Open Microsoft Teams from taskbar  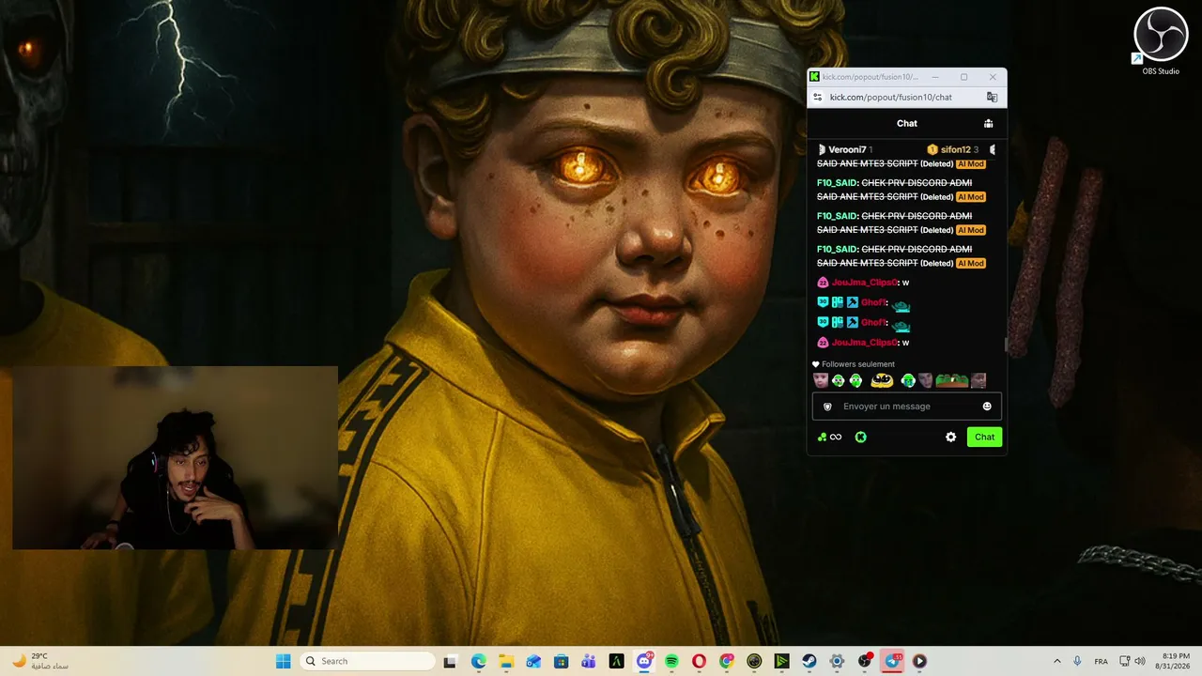[589, 661]
